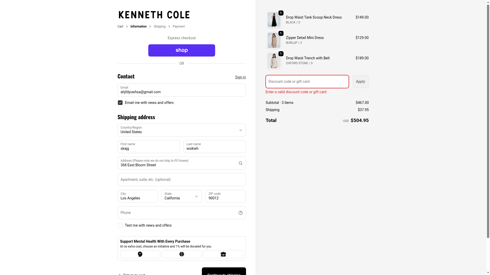Apply the discount code
The height and width of the screenshot is (275, 490).
click(360, 81)
